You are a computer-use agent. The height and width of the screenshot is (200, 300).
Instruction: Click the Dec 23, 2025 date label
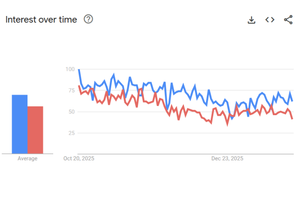[227, 158]
